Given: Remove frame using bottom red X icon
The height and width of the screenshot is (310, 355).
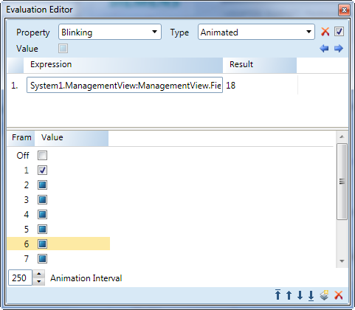Looking at the screenshot, I should (x=339, y=294).
